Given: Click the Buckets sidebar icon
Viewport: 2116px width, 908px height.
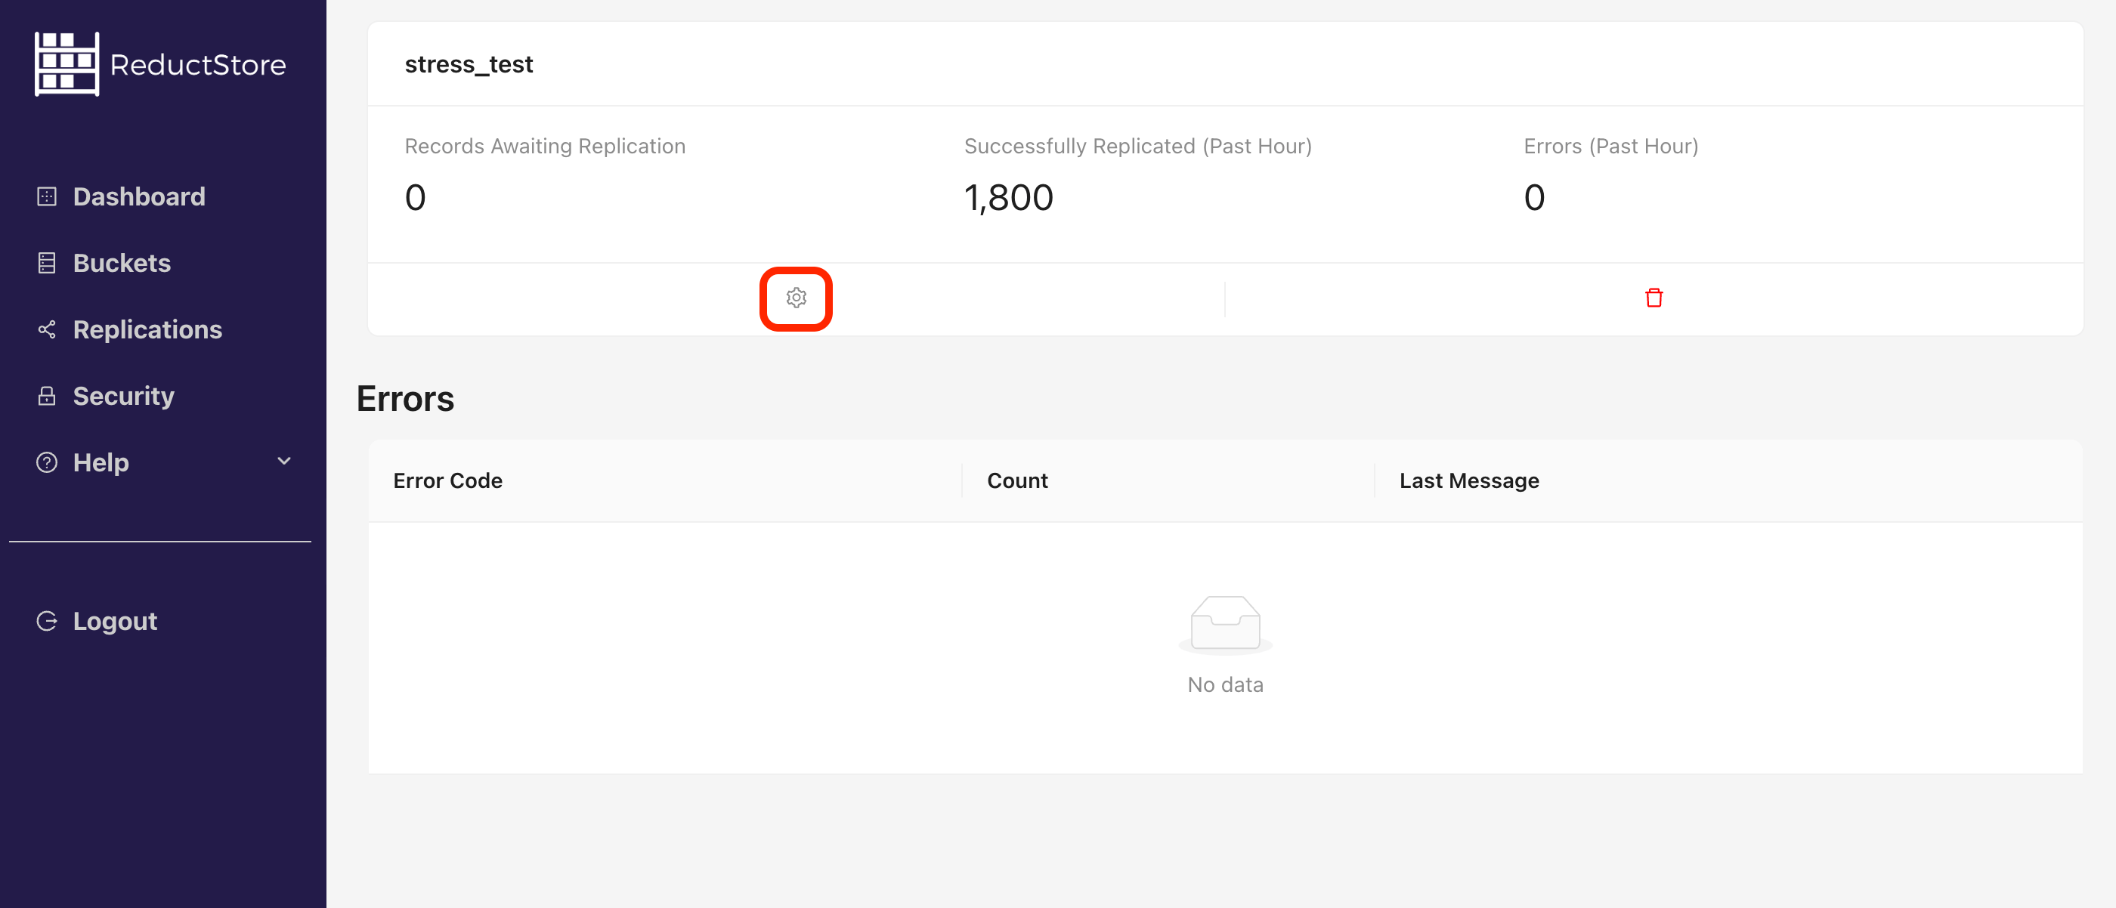Looking at the screenshot, I should coord(46,263).
